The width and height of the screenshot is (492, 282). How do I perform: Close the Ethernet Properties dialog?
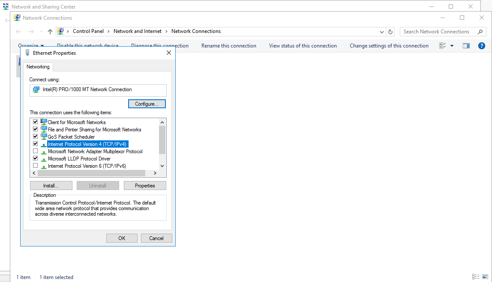point(169,53)
